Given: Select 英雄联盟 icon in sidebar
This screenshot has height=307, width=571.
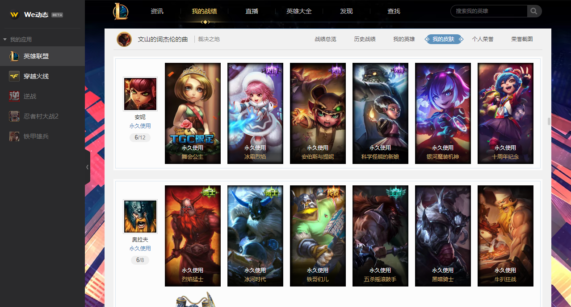Looking at the screenshot, I should tap(14, 56).
